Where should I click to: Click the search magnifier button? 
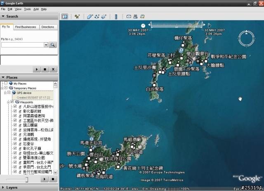click(x=53, y=45)
